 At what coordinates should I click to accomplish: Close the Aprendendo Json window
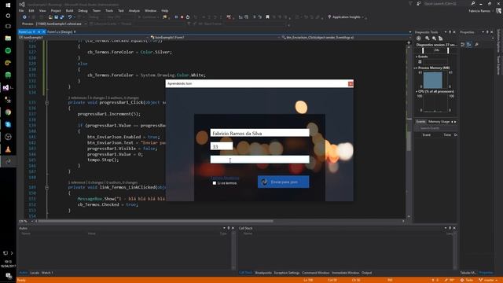pyautogui.click(x=351, y=84)
